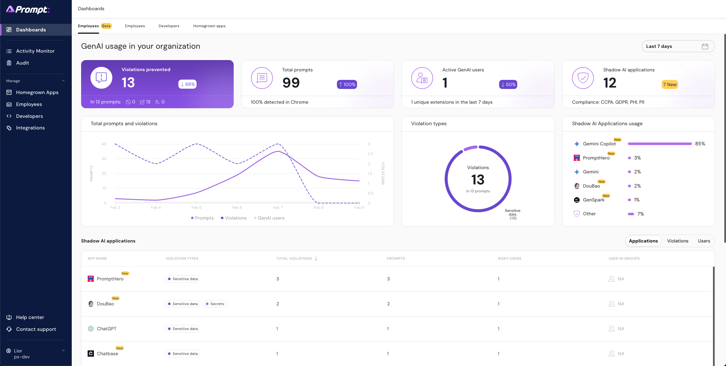
Task: Collapse the Manage section chevron
Action: (x=63, y=81)
